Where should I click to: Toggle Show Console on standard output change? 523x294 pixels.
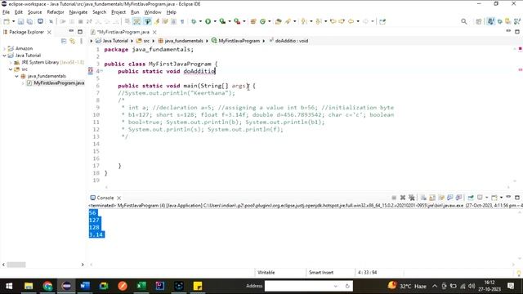tap(450, 198)
